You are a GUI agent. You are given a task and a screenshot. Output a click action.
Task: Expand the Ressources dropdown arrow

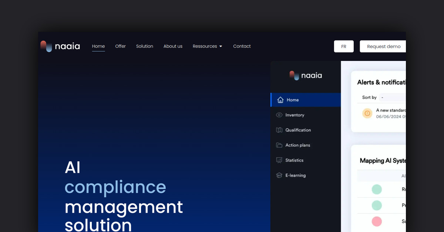(x=221, y=47)
